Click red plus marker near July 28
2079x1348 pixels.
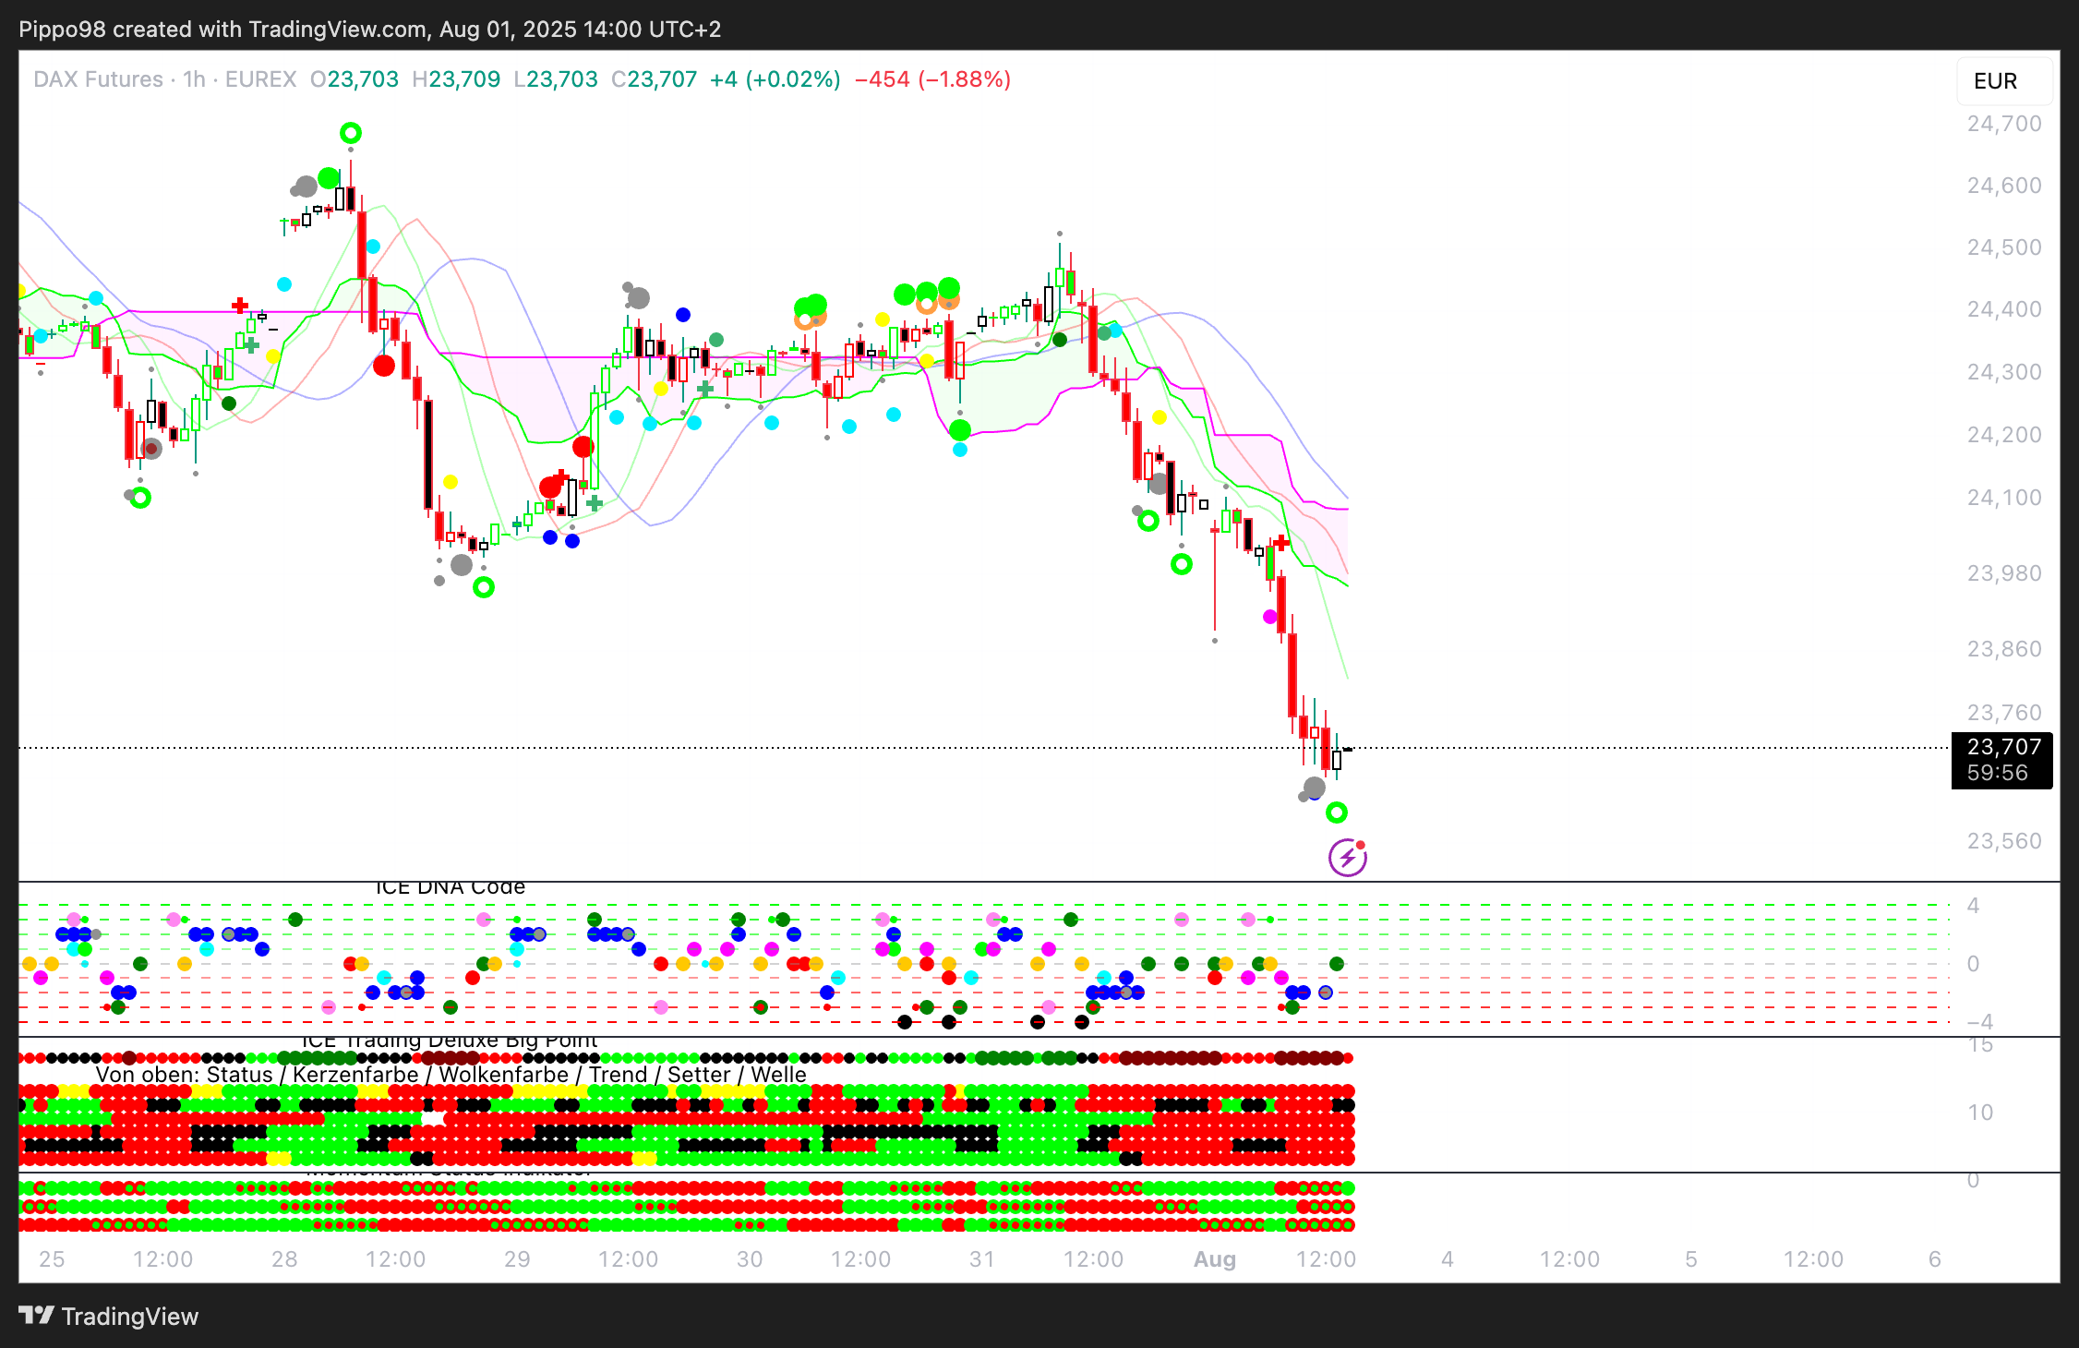[x=240, y=305]
